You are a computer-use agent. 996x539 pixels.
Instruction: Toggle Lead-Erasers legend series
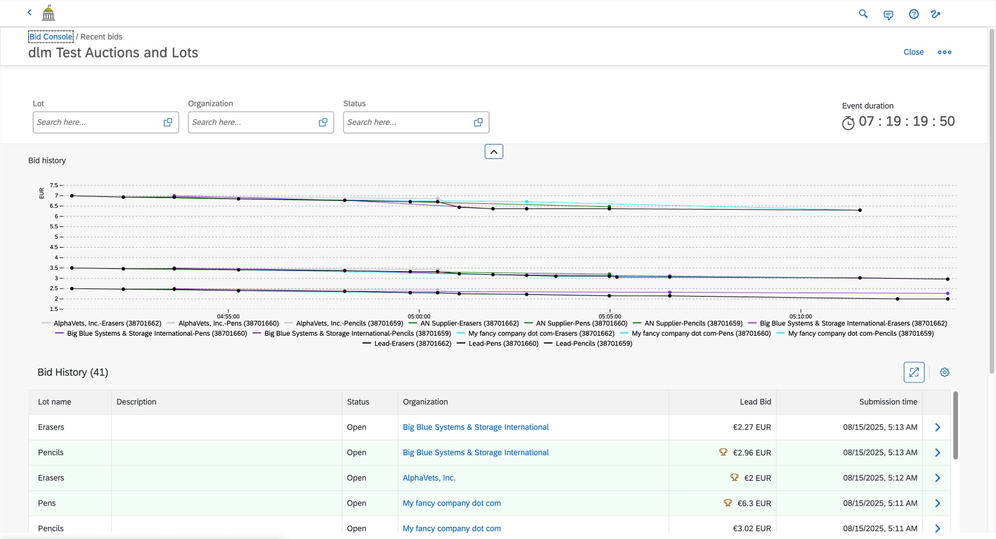408,344
